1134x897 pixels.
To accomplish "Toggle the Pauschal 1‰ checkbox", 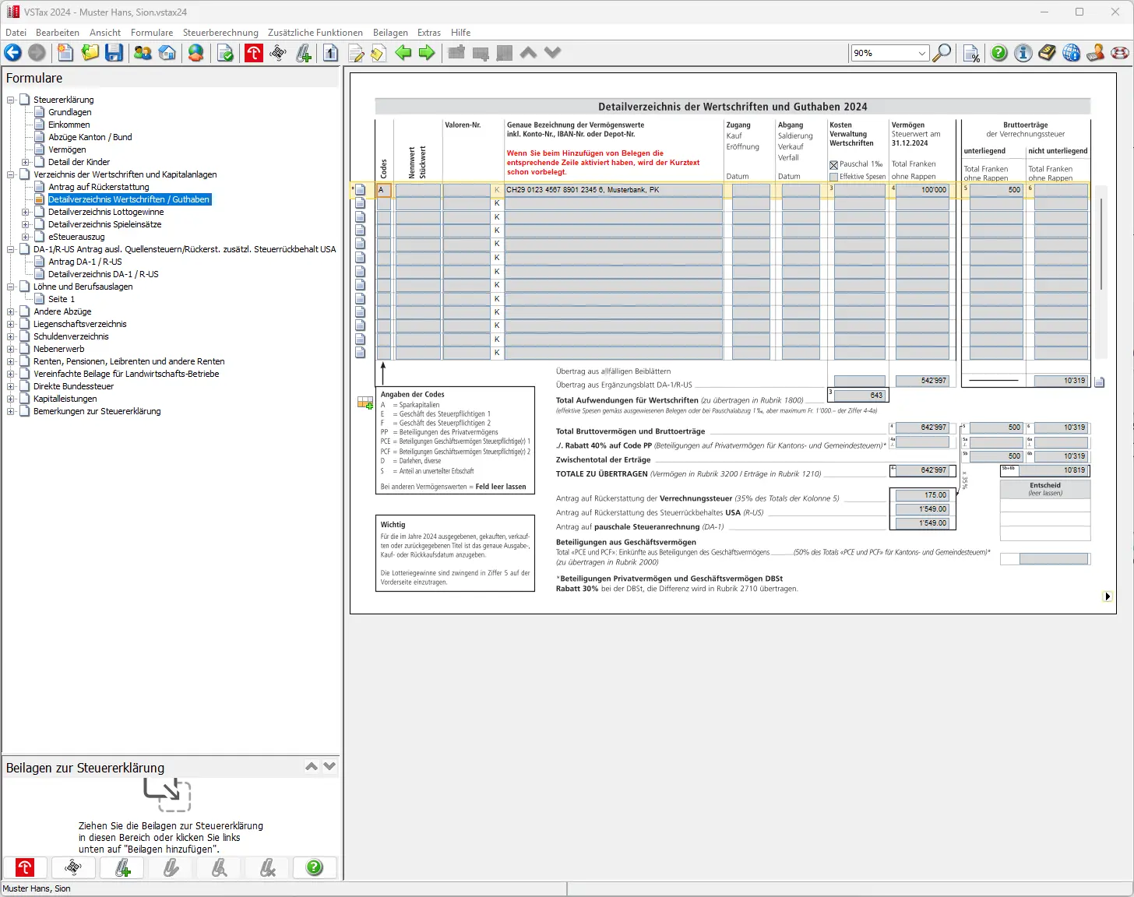I will [x=834, y=165].
